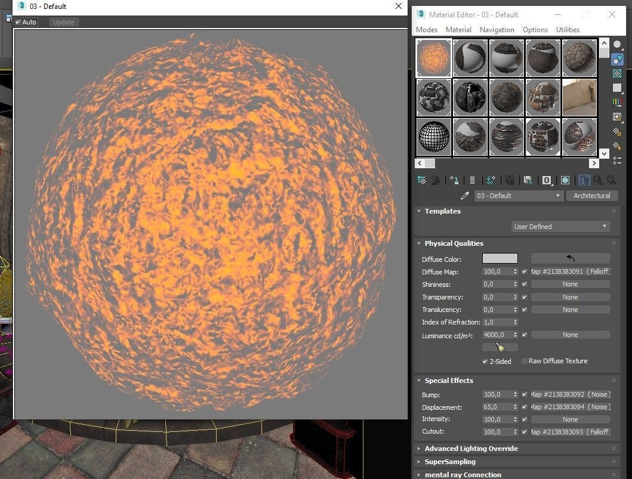This screenshot has width=632, height=479.
Task: Click the Make Unique icon
Action: (x=510, y=180)
